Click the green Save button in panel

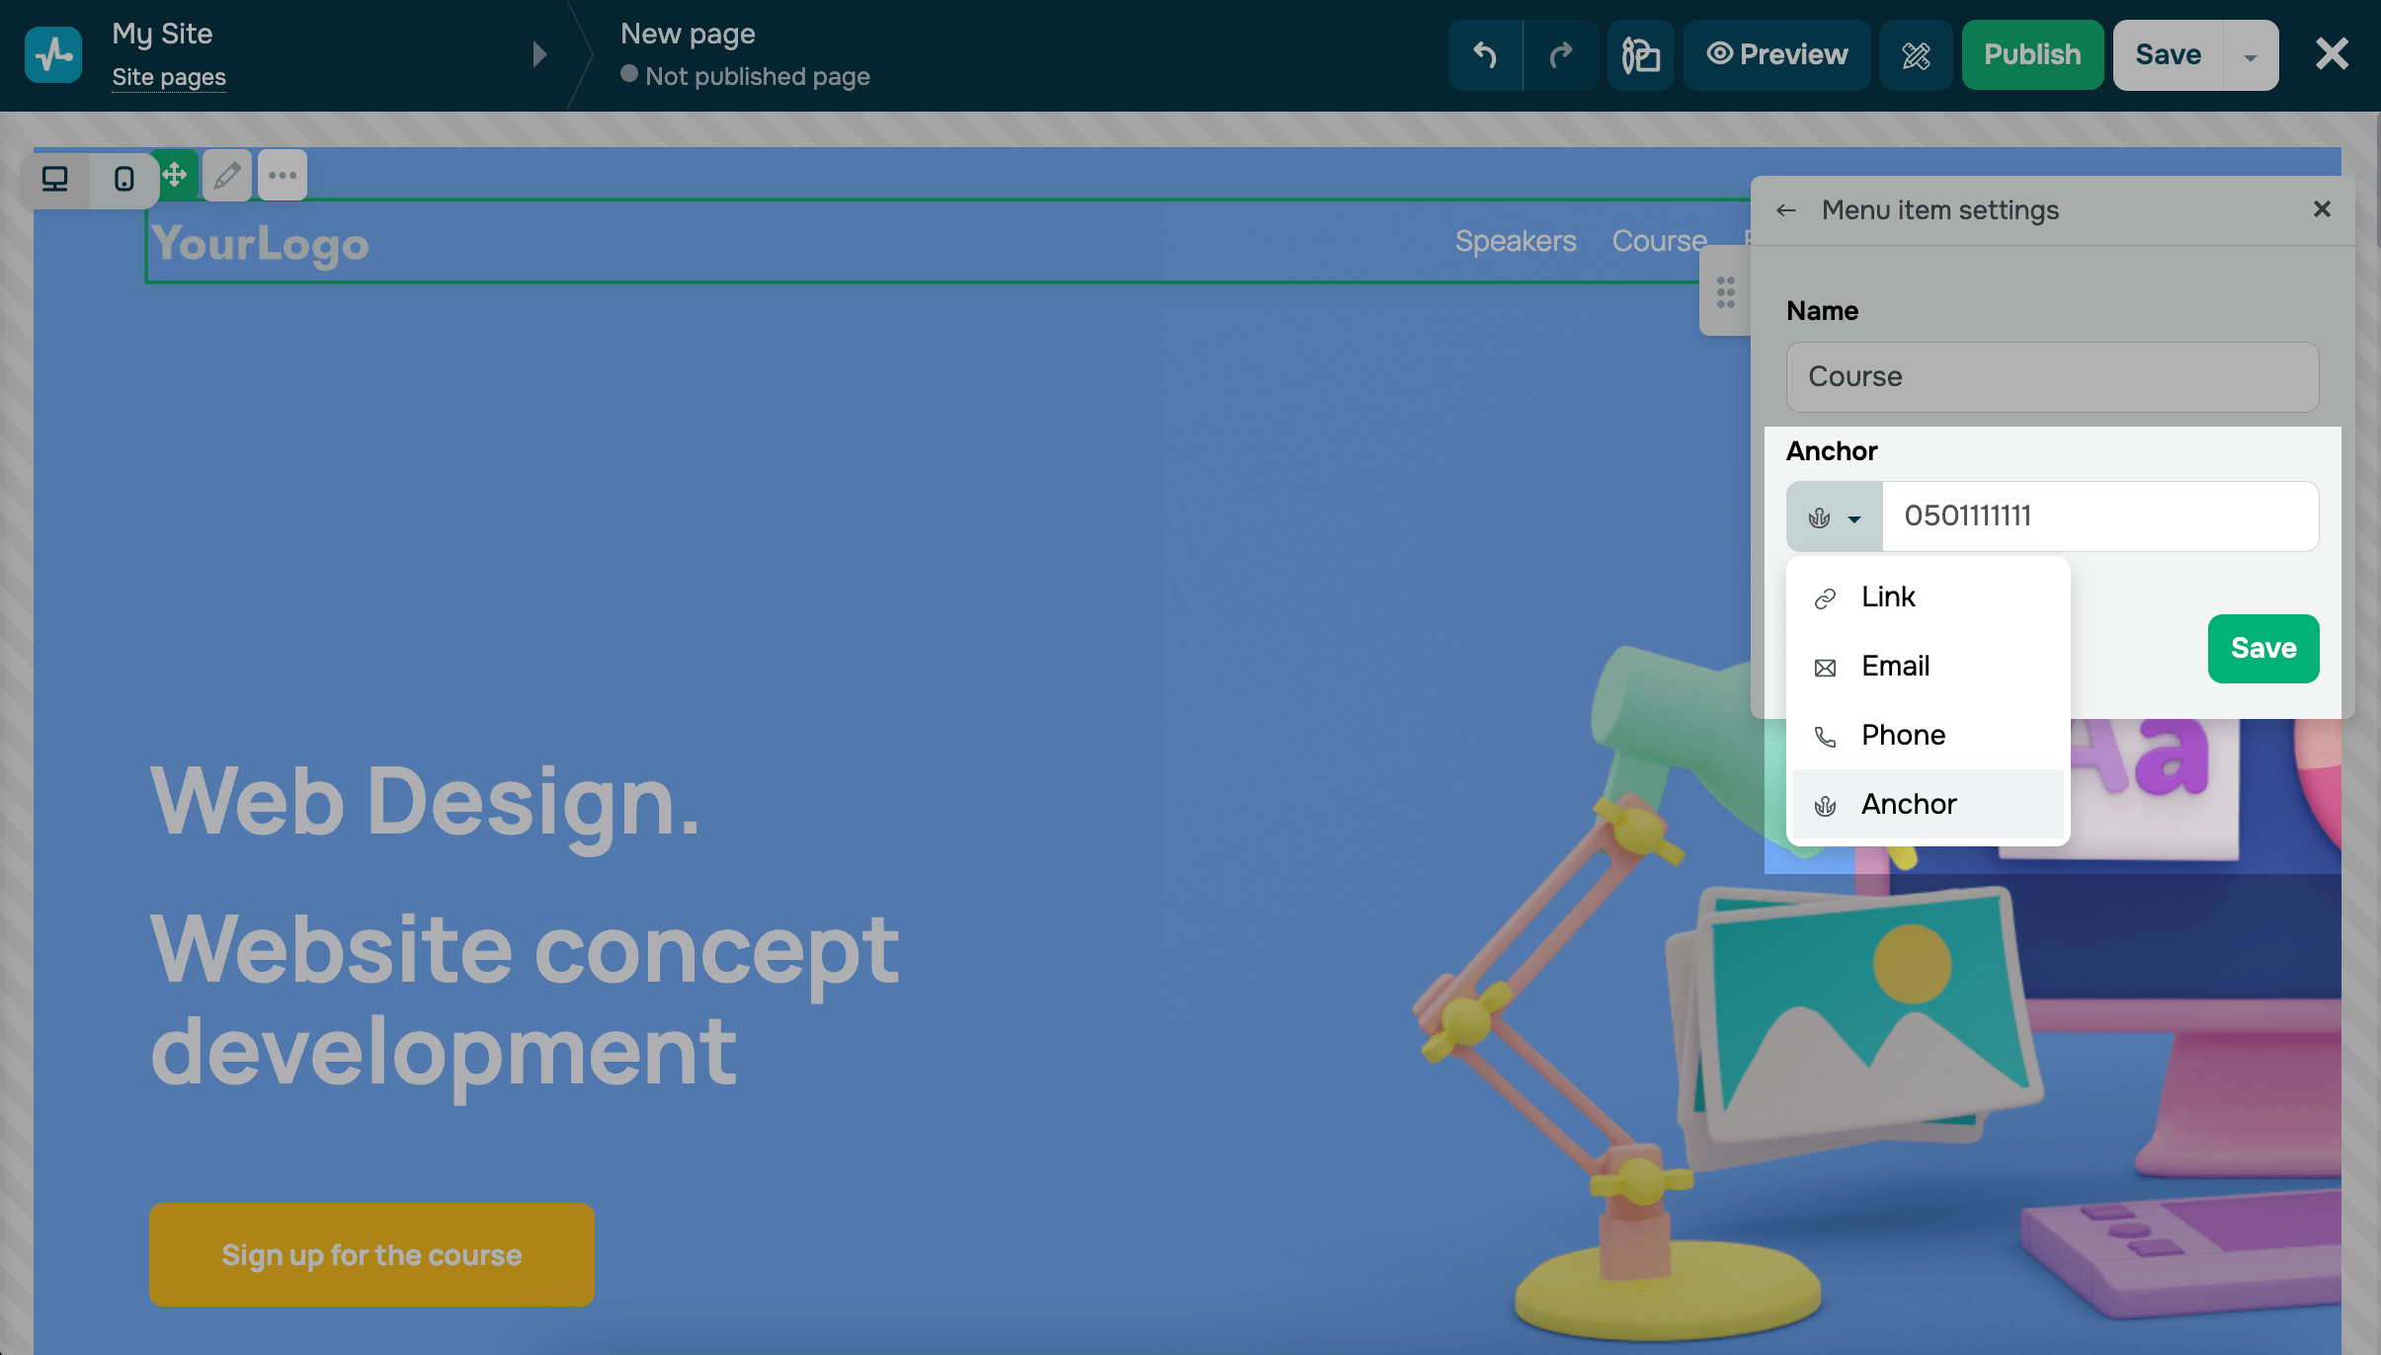[x=2262, y=648]
